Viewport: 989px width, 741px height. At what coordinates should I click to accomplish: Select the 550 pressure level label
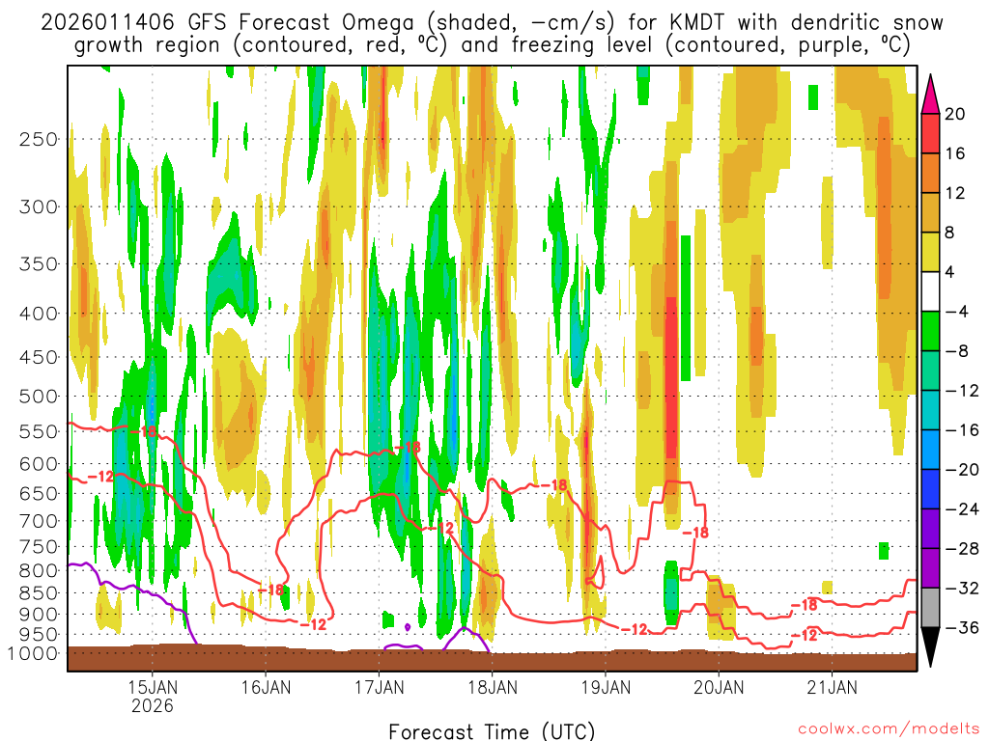coord(39,431)
